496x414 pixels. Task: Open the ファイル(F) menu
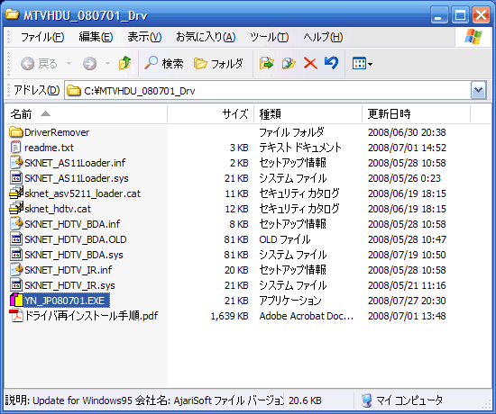coord(42,37)
